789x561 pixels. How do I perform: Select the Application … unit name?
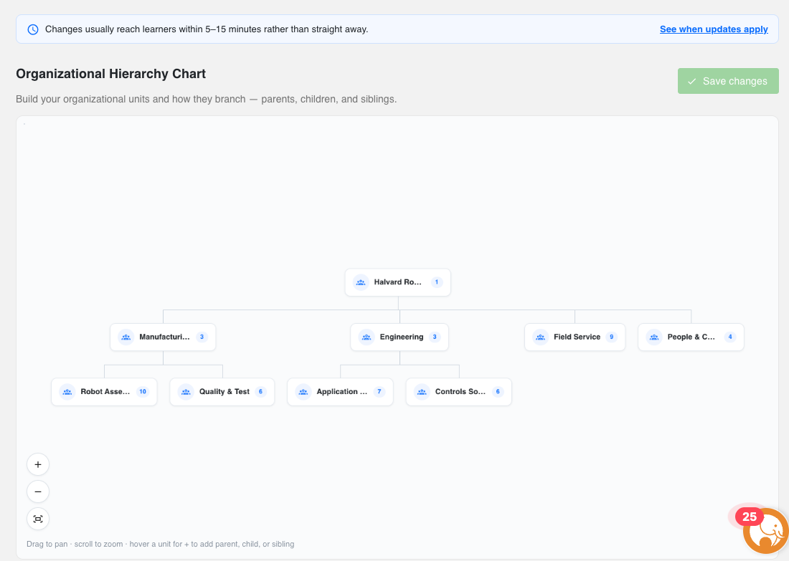(x=342, y=392)
